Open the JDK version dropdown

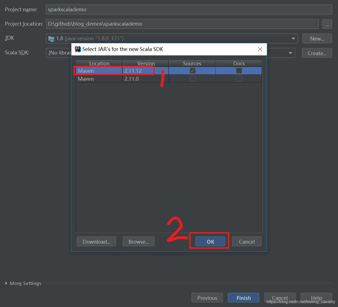click(293, 39)
